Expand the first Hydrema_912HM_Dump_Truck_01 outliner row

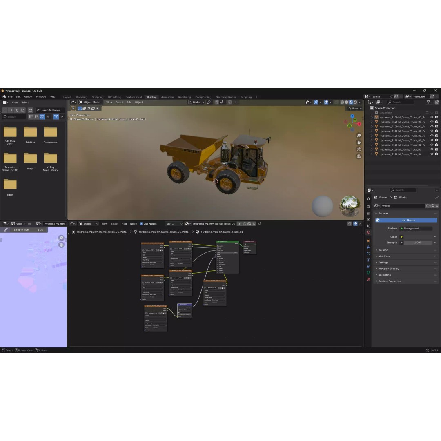tap(372, 117)
